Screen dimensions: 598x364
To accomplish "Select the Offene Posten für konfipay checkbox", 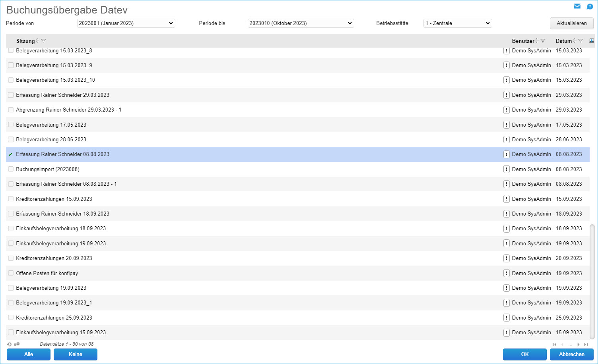I will pyautogui.click(x=11, y=273).
